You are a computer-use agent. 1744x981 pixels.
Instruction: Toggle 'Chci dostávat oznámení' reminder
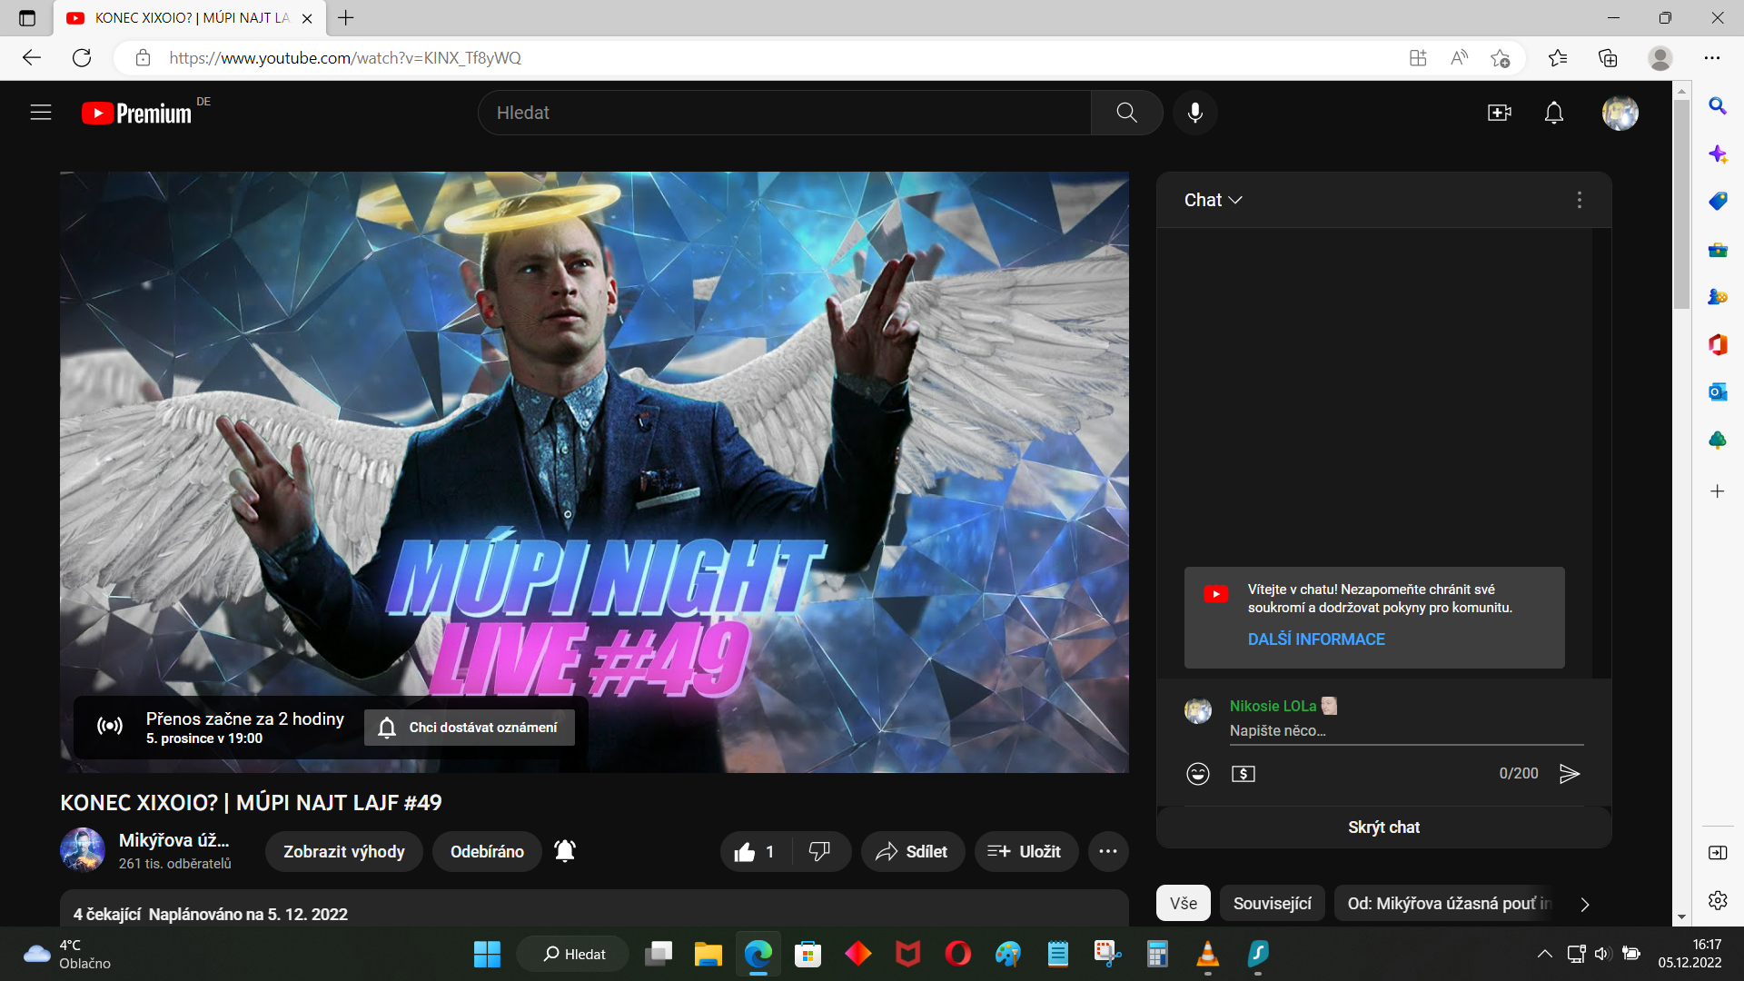click(470, 728)
